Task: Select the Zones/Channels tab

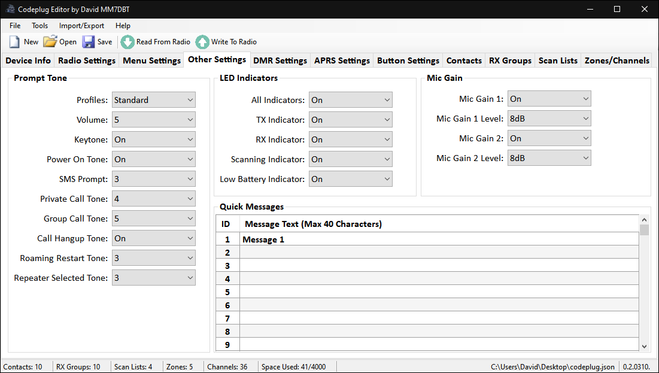Action: tap(617, 60)
